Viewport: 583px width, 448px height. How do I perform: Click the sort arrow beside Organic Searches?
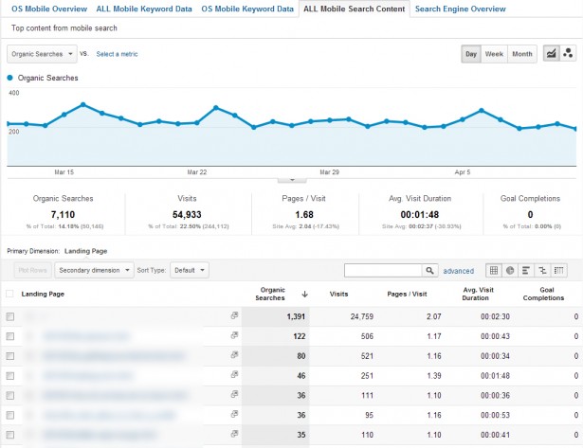pyautogui.click(x=304, y=295)
